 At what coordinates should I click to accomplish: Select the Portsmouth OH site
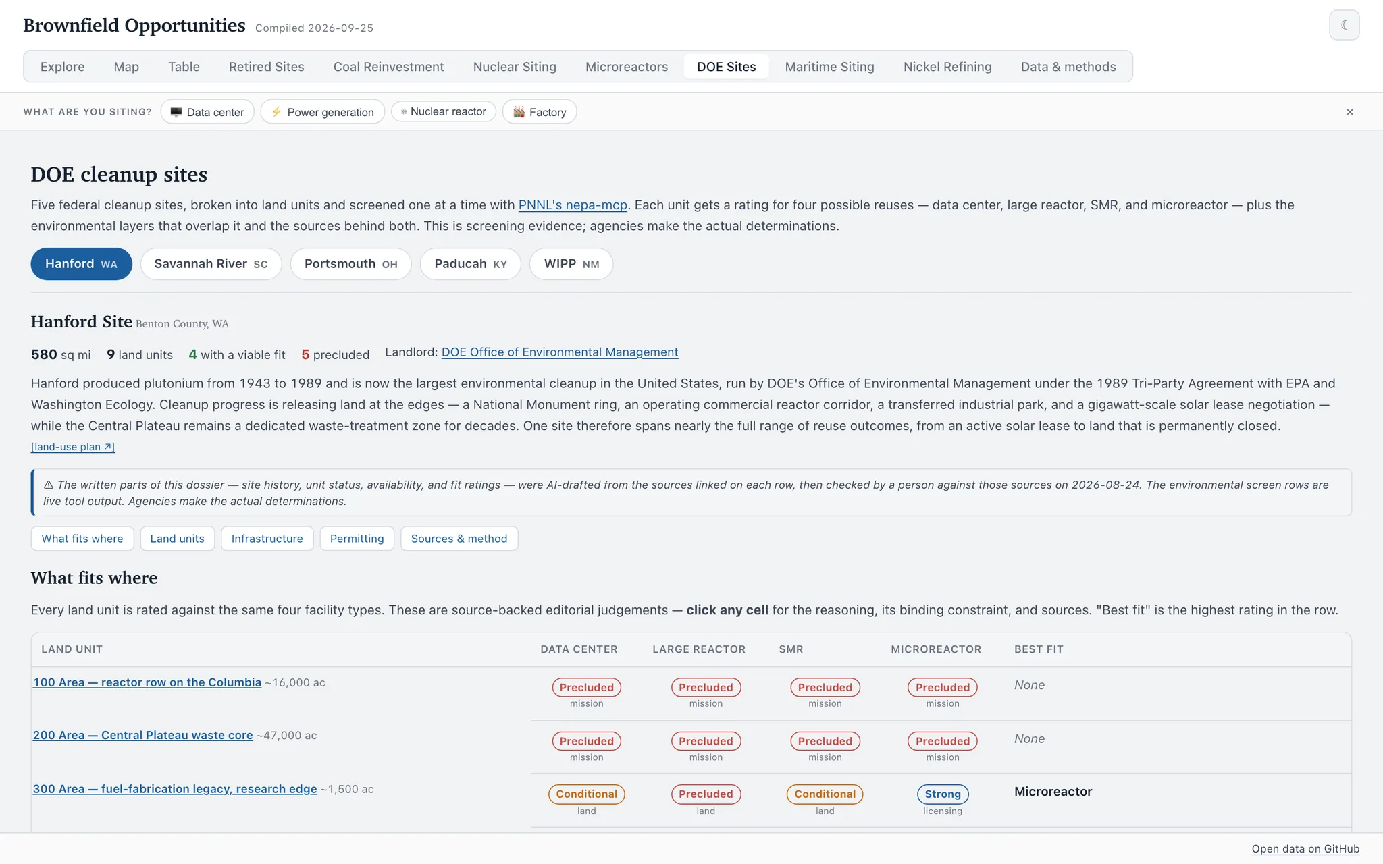350,264
